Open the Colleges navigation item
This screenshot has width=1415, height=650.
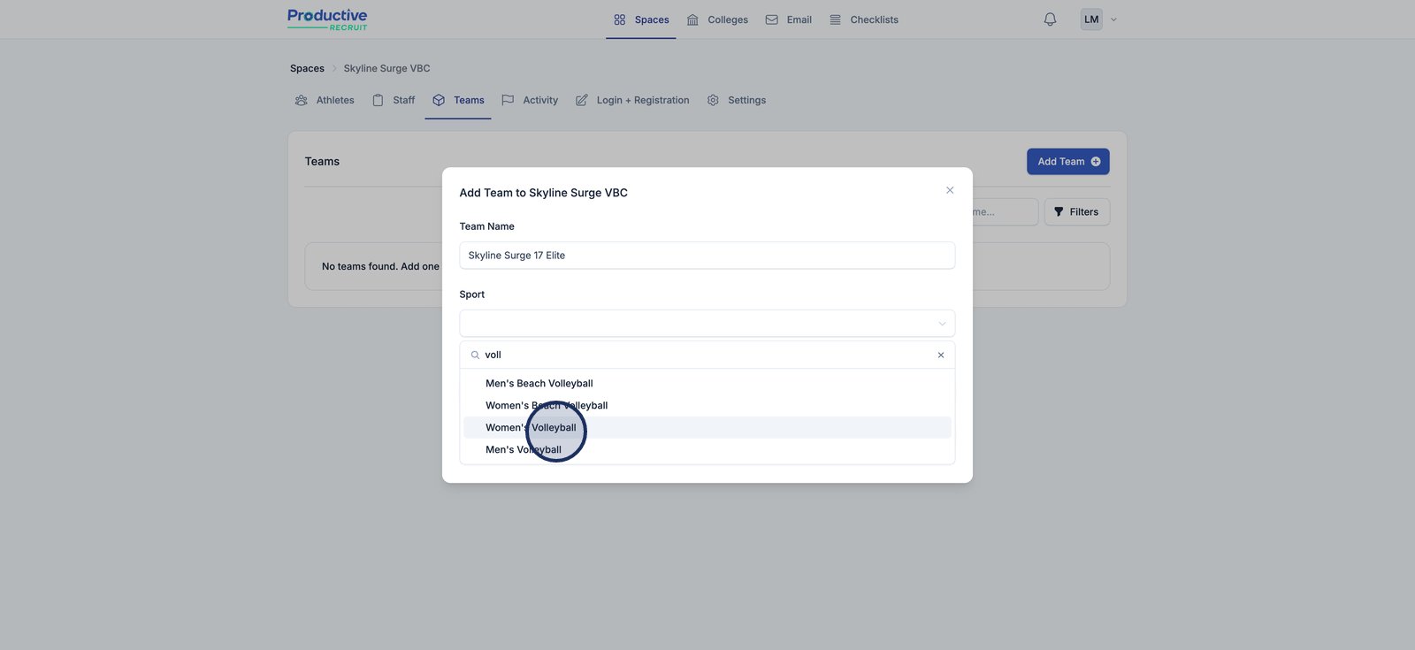[x=718, y=19]
